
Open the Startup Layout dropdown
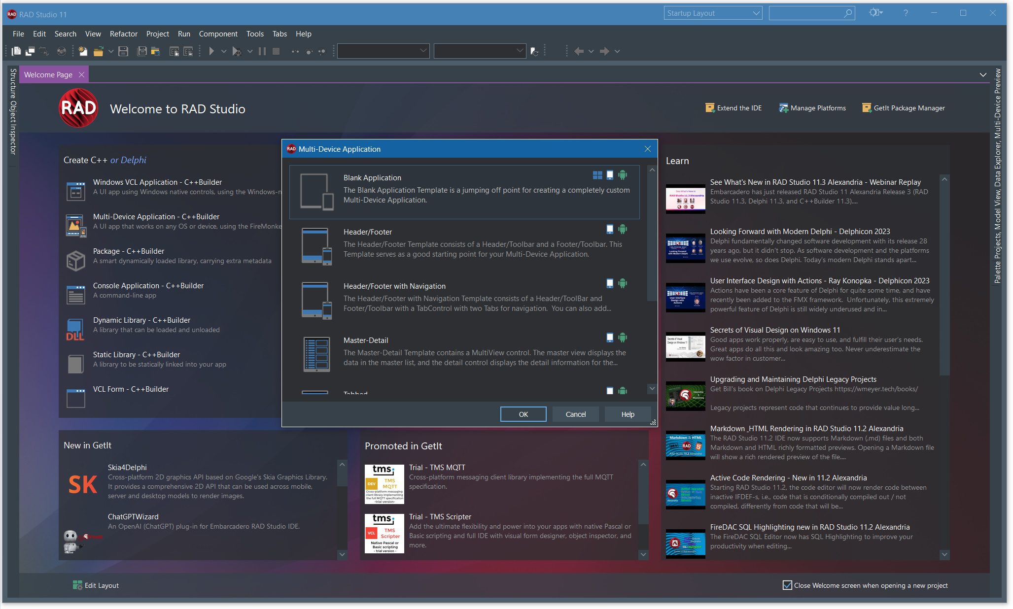(713, 13)
